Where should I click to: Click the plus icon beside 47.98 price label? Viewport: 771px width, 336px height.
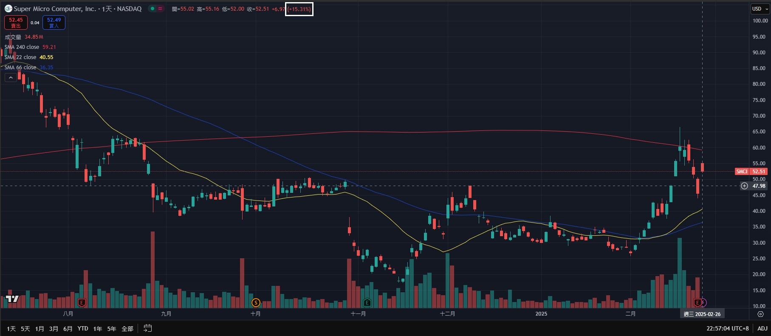click(x=744, y=186)
